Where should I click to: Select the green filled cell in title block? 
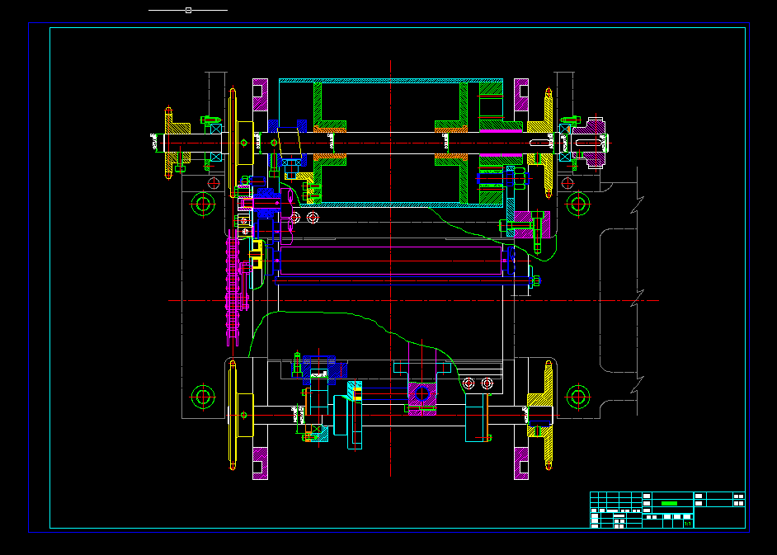pyautogui.click(x=669, y=503)
